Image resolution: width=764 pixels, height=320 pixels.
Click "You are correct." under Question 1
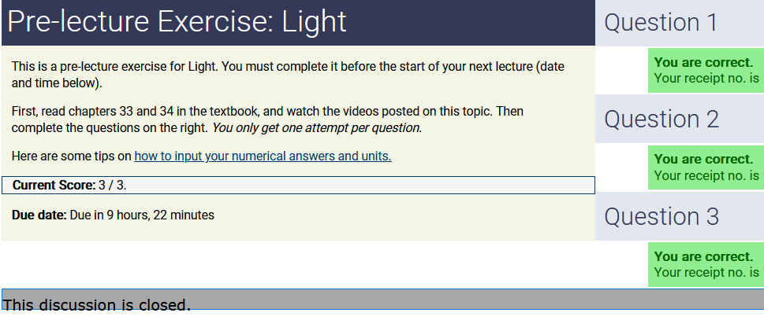[x=703, y=62]
